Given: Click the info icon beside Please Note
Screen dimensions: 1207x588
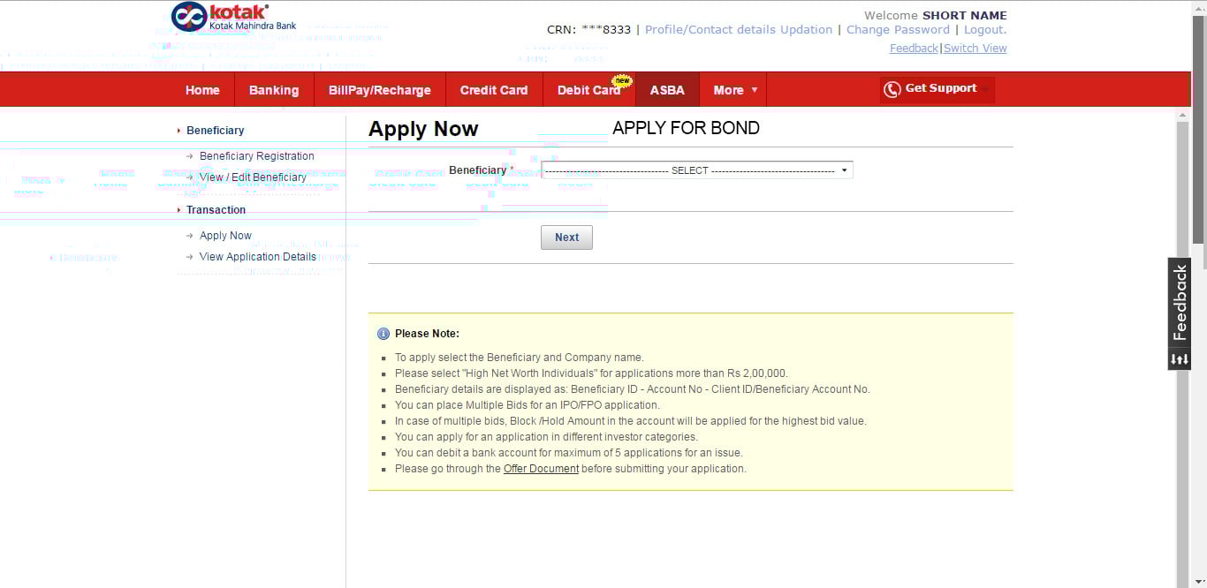Looking at the screenshot, I should click(383, 334).
